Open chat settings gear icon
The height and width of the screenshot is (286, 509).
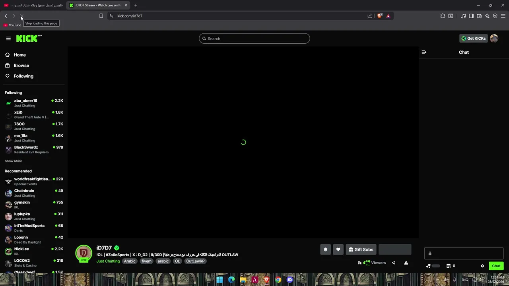pyautogui.click(x=482, y=266)
